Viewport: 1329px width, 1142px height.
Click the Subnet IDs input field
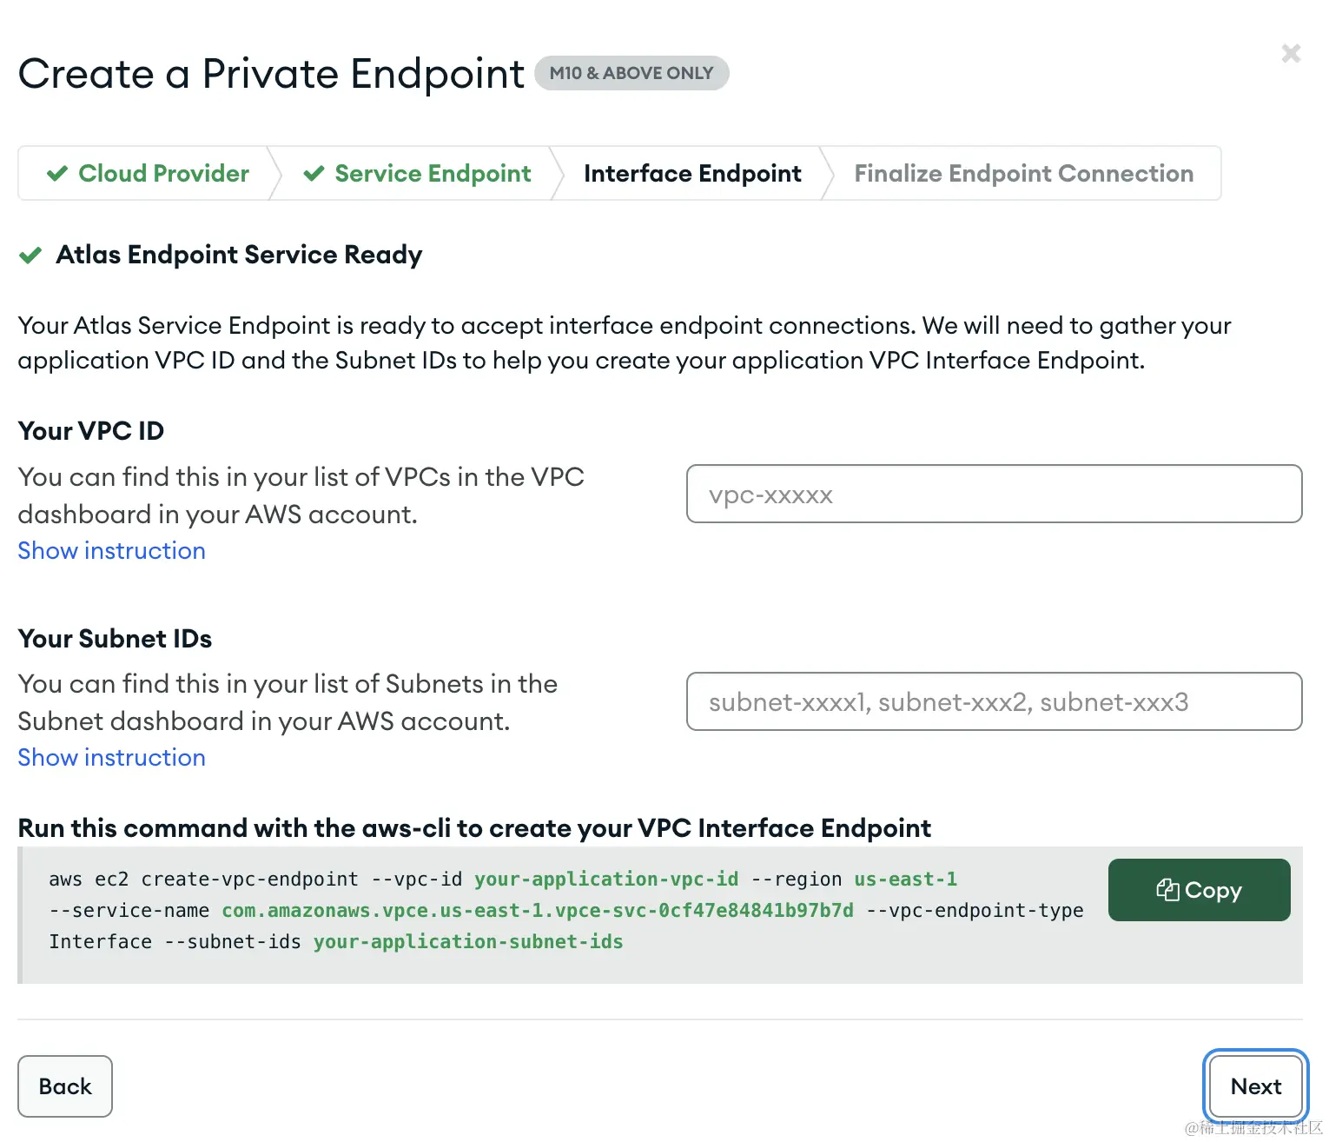coord(994,701)
